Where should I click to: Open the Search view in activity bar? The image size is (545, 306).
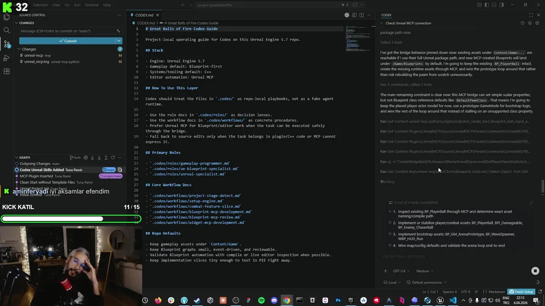pos(6,31)
